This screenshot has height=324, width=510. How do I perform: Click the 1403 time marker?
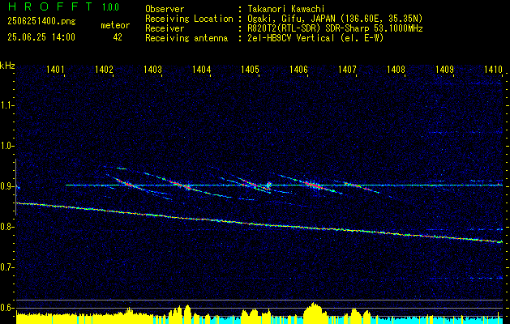pyautogui.click(x=153, y=69)
